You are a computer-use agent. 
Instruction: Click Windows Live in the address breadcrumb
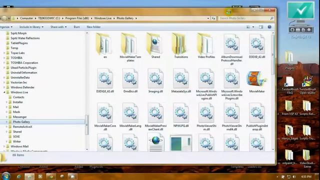[103, 18]
